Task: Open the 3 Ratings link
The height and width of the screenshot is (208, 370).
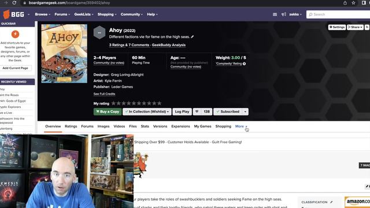Action: pyautogui.click(x=117, y=45)
